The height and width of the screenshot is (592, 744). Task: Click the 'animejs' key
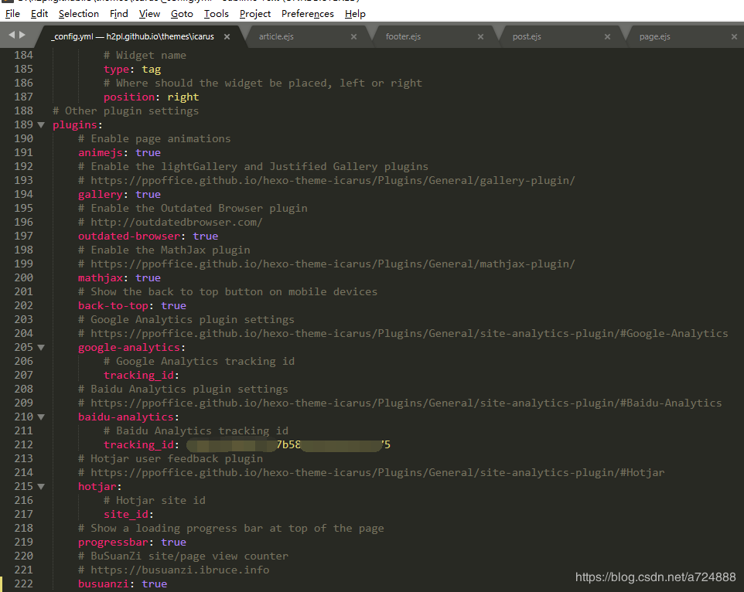(100, 152)
